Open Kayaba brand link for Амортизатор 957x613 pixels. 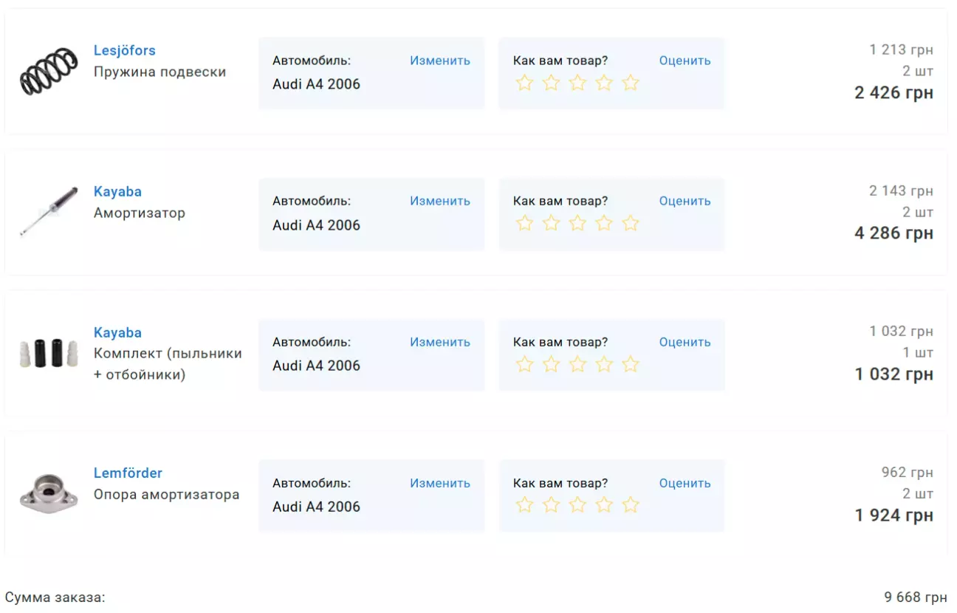[117, 192]
